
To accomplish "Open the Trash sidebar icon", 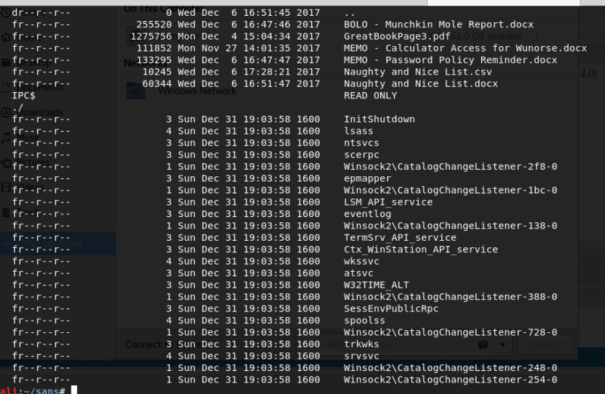I will [6, 213].
